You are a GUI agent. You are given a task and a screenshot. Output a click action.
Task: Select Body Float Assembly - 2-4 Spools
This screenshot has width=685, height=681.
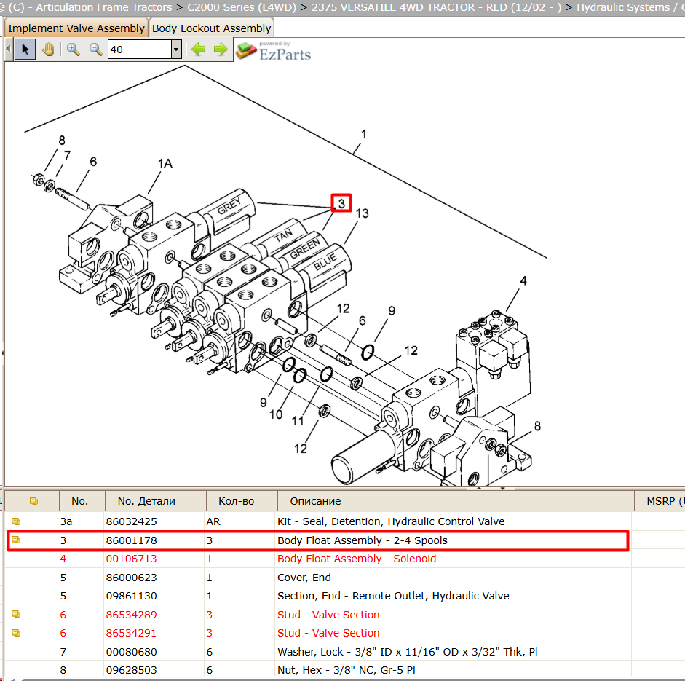click(x=363, y=540)
